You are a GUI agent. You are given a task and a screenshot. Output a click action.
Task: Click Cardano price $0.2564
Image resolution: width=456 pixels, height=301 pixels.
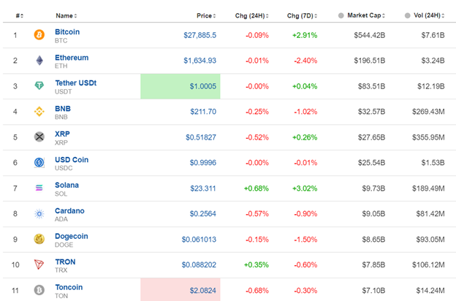203,214
